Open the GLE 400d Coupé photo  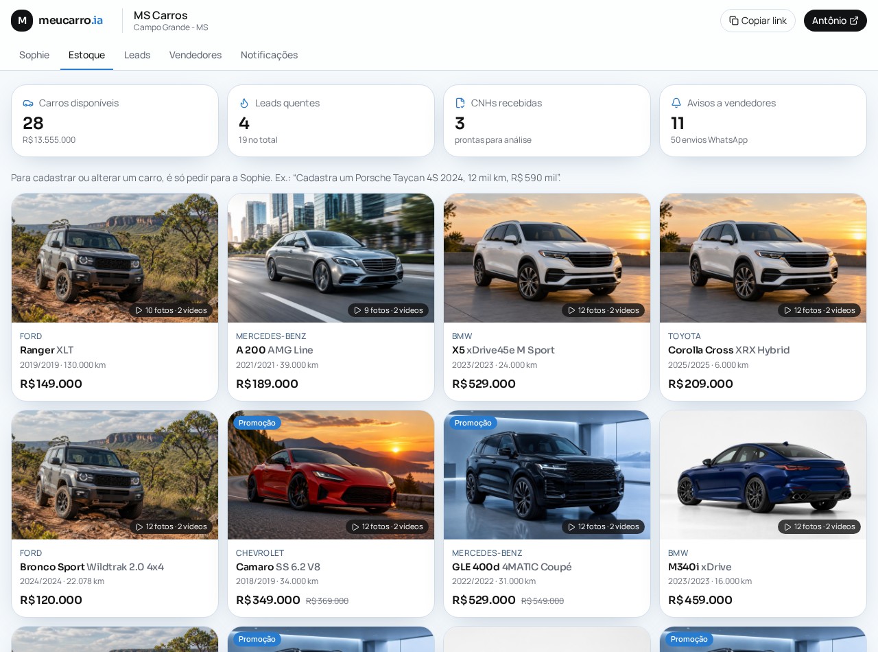547,475
